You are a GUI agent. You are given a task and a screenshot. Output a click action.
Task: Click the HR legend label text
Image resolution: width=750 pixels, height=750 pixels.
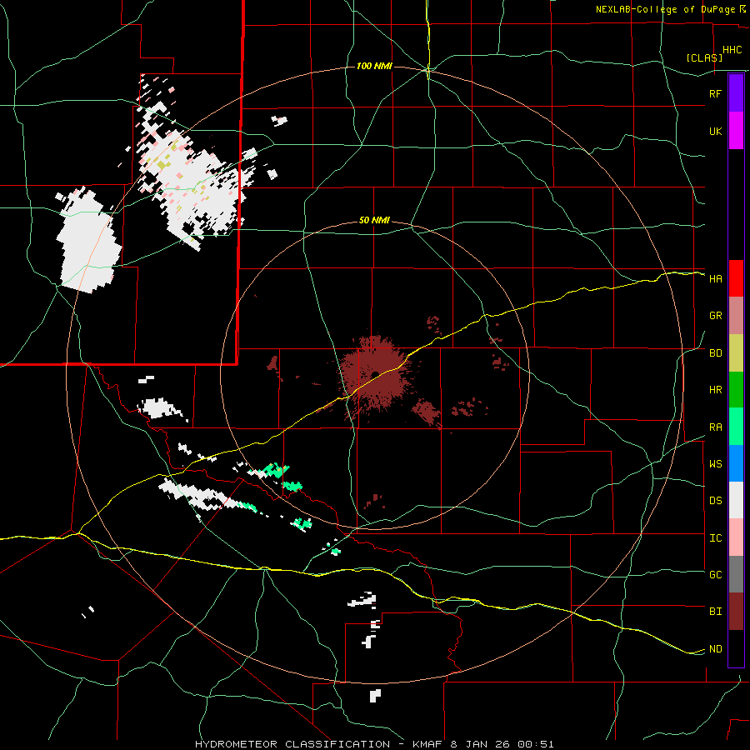(715, 390)
